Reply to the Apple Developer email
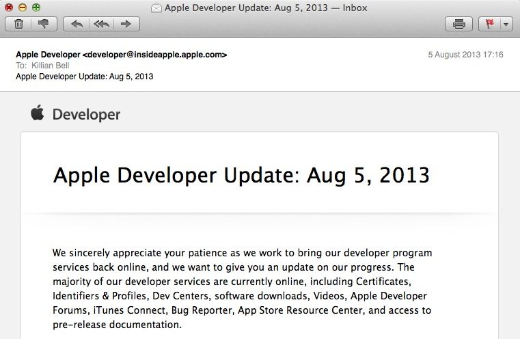Viewport: 520px width, 339px height. (x=77, y=24)
